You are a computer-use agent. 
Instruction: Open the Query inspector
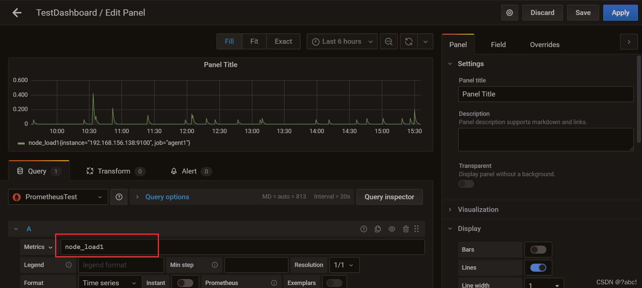(x=389, y=197)
